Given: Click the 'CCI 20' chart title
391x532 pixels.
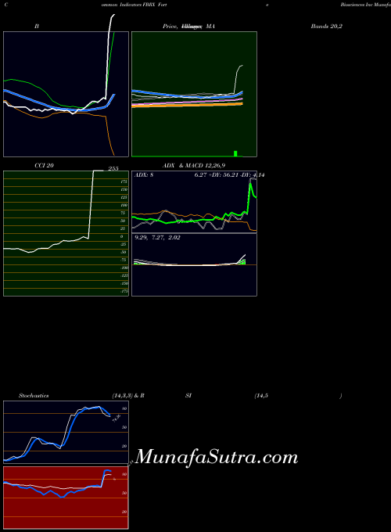Looking at the screenshot, I should (44, 166).
